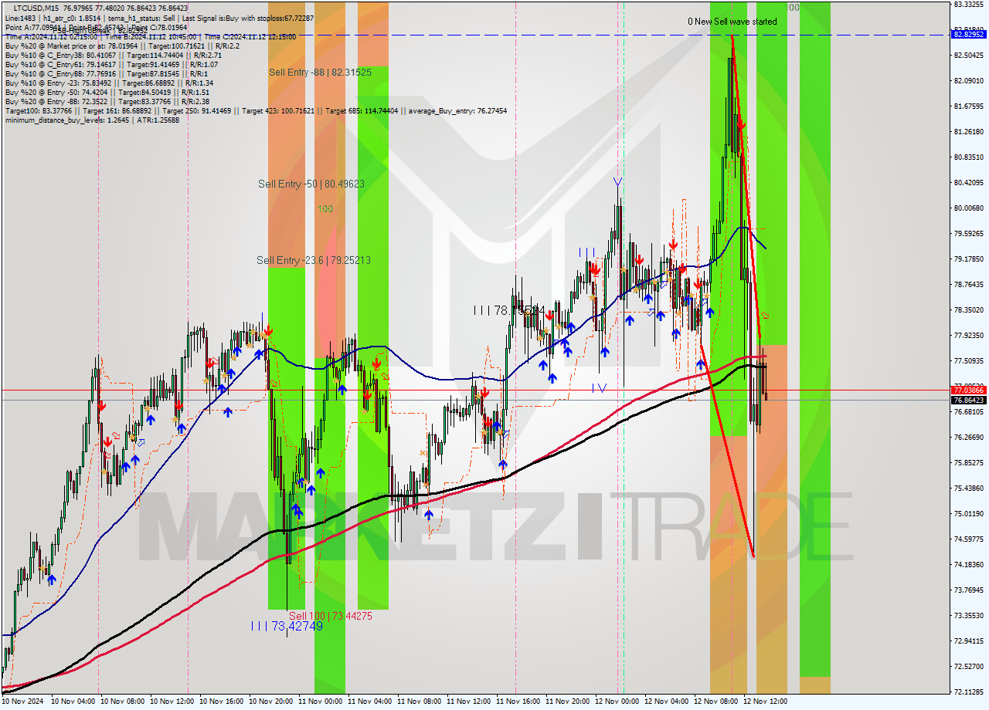Select the 'Sell Entry -50 | 80.49623' label

click(311, 184)
